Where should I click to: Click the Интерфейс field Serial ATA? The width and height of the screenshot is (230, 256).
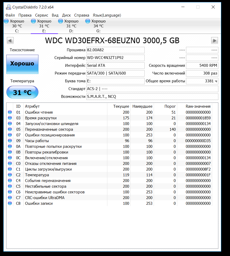pyautogui.click(x=115, y=65)
